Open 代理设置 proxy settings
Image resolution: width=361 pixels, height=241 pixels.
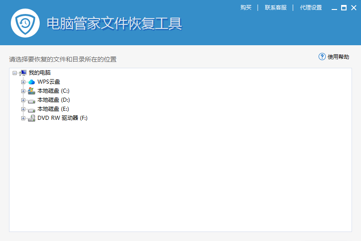[311, 8]
